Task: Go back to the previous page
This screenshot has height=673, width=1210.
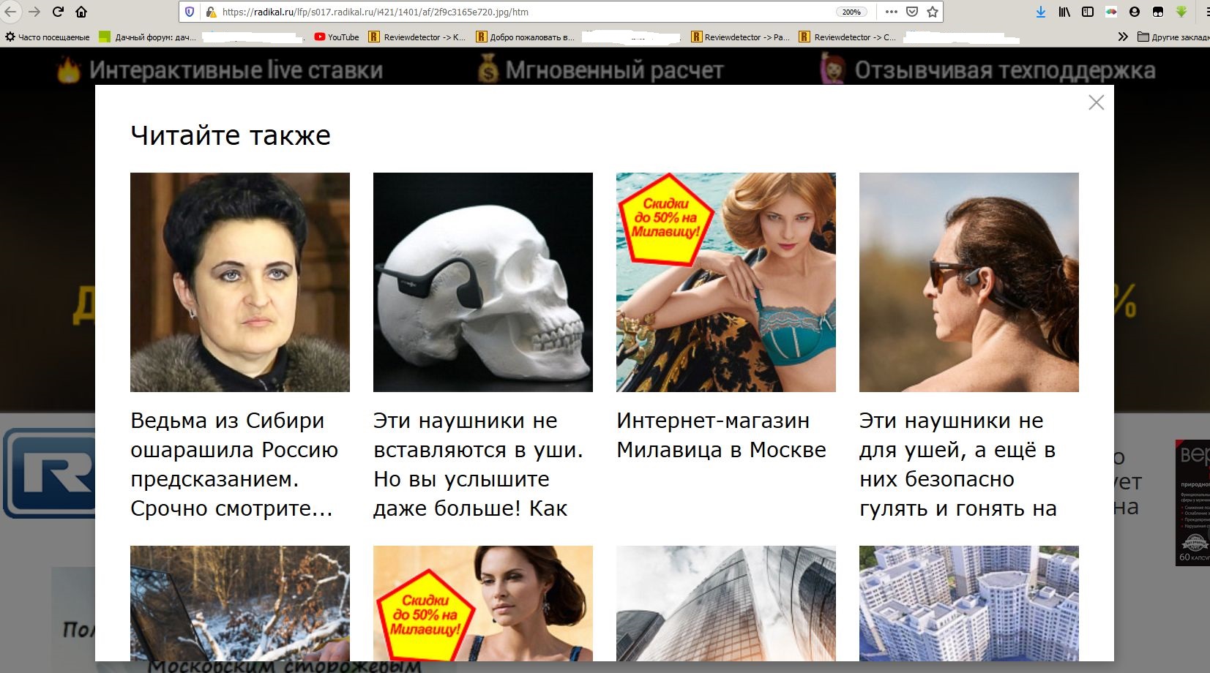Action: (x=10, y=12)
